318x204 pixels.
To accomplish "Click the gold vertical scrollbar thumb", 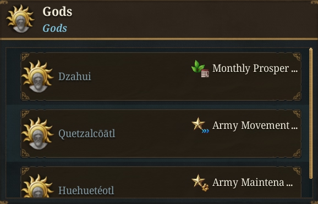I will (311, 113).
